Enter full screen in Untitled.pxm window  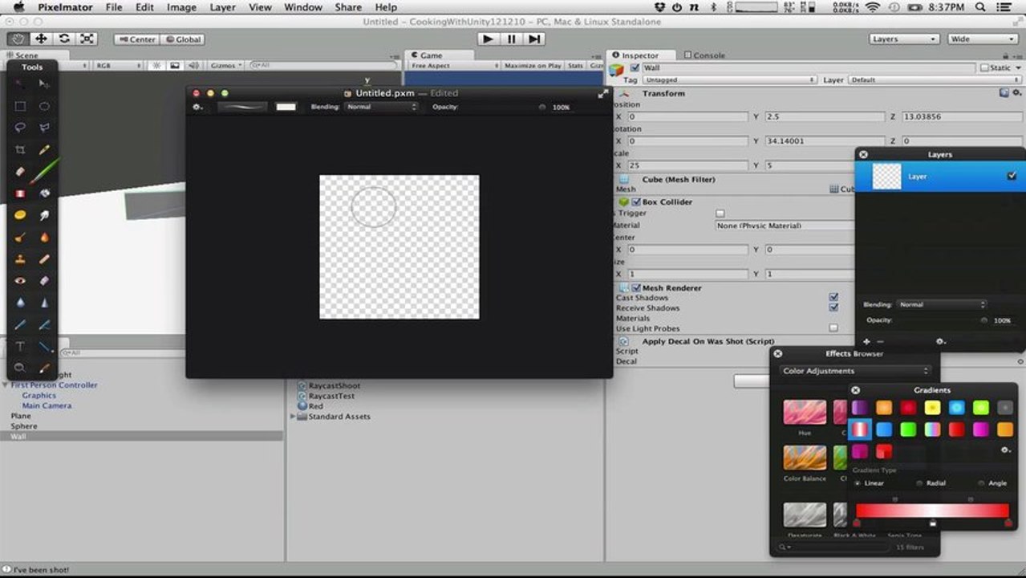pyautogui.click(x=602, y=93)
